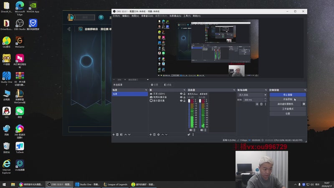Hide the 文本 (GDI+) source with its eye icon

pyautogui.click(x=181, y=94)
